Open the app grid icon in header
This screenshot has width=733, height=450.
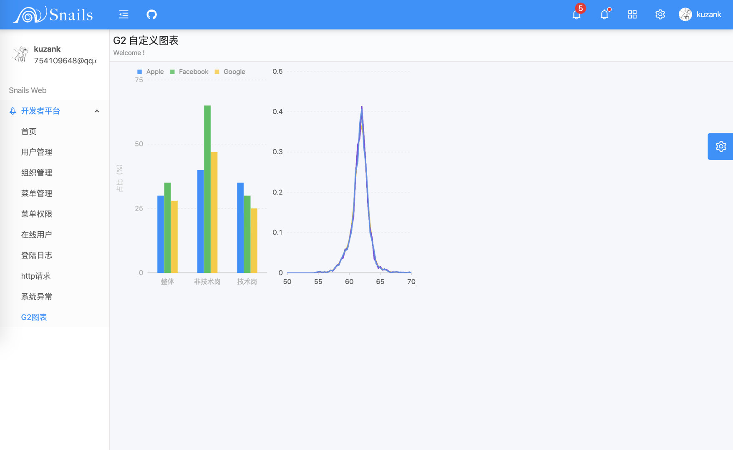[632, 15]
